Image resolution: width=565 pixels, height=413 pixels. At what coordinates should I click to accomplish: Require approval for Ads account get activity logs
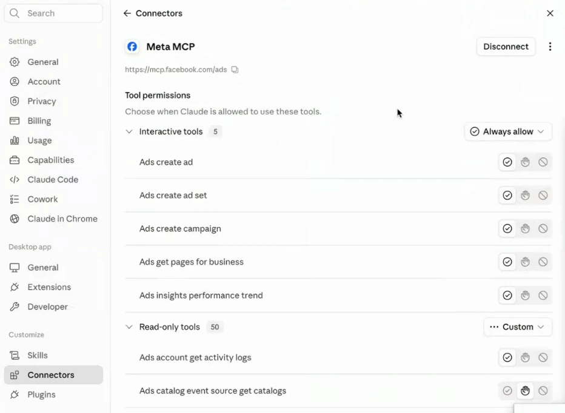click(526, 357)
